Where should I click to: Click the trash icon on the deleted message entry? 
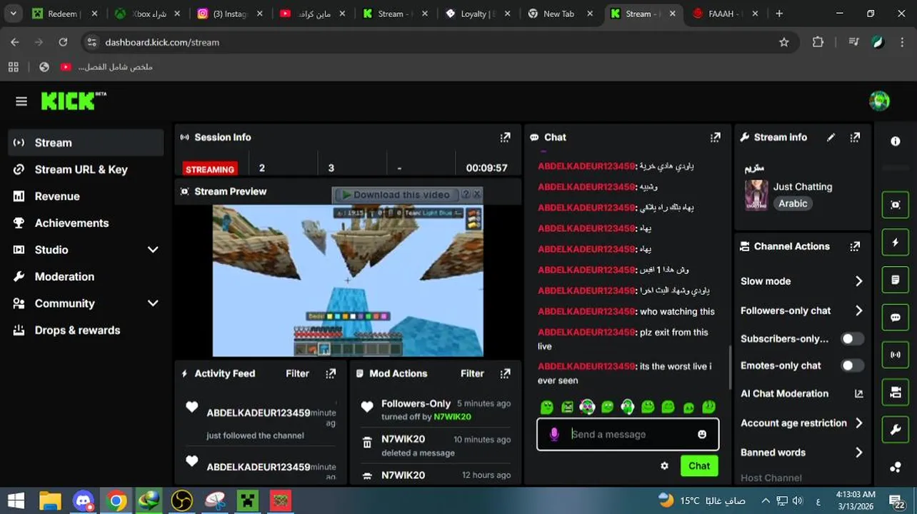click(367, 443)
